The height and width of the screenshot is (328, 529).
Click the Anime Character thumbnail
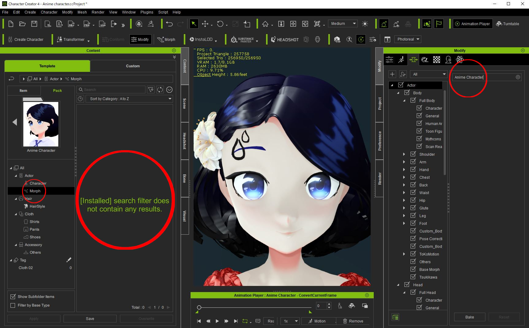click(41, 124)
